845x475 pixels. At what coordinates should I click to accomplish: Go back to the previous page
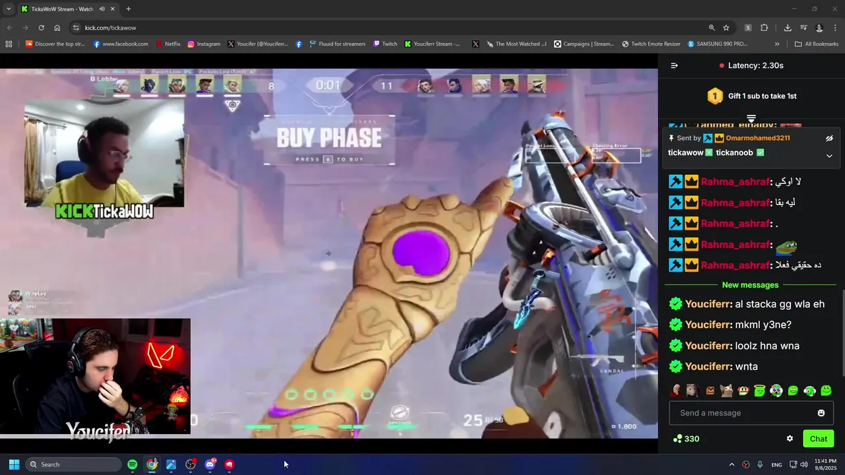(9, 28)
